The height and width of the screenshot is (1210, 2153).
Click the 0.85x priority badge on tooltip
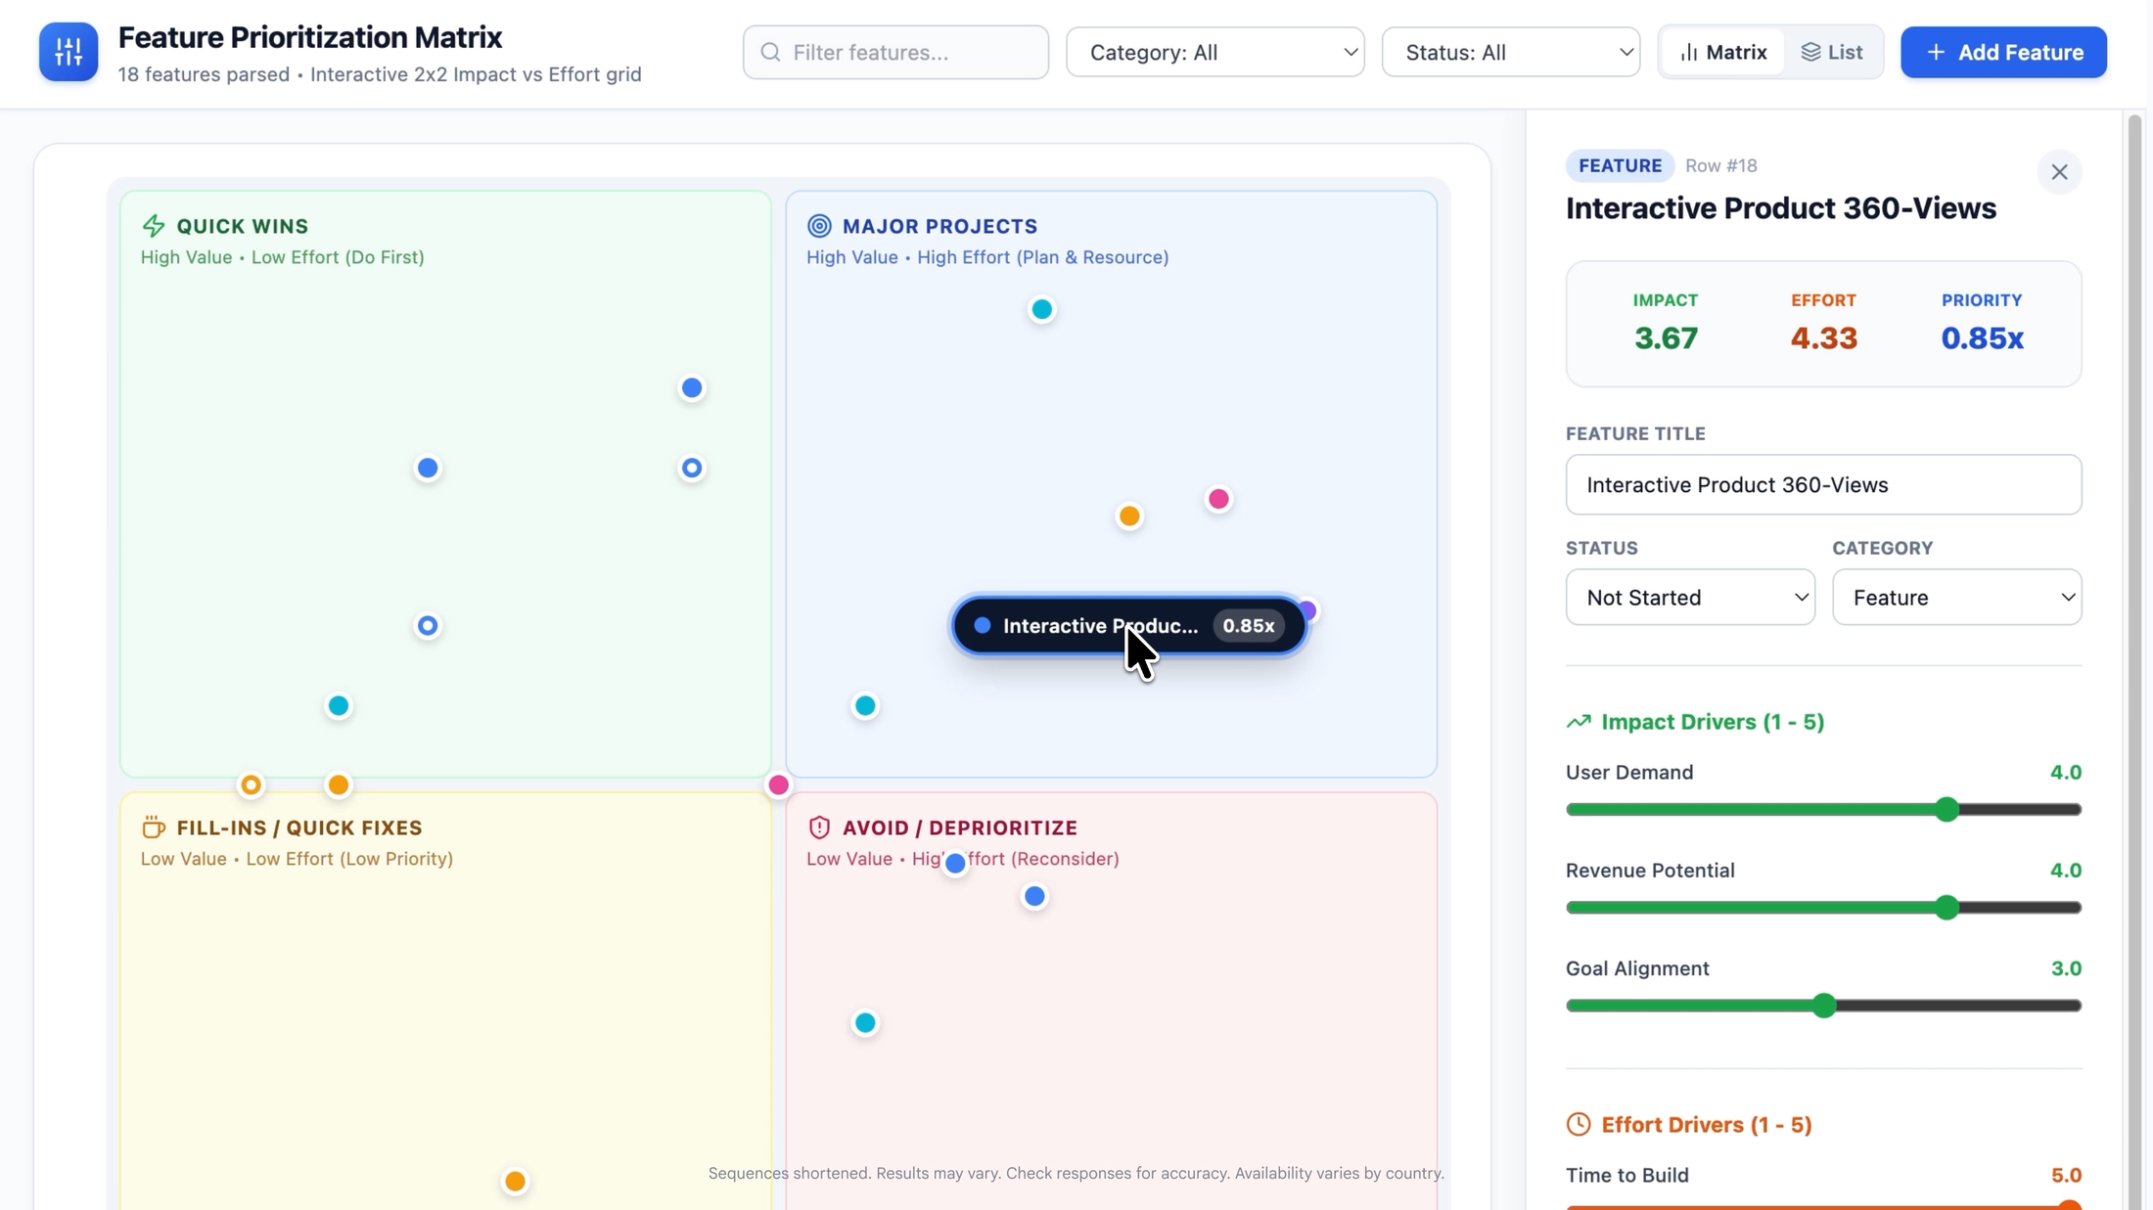click(x=1249, y=626)
